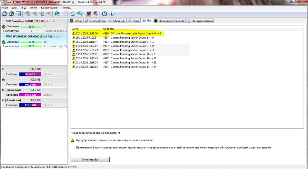The image size is (308, 169).
Task: Open the Отчёт menu
Action: click(33, 8)
